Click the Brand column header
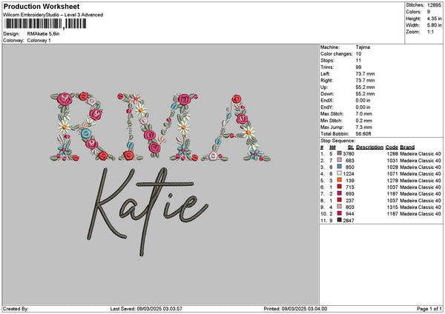This screenshot has width=445, height=314. (407, 147)
